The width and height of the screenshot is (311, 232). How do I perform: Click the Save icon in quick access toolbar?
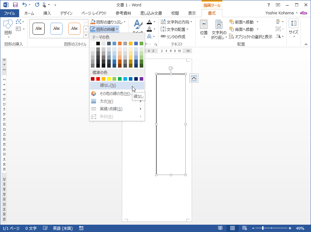tap(15, 5)
